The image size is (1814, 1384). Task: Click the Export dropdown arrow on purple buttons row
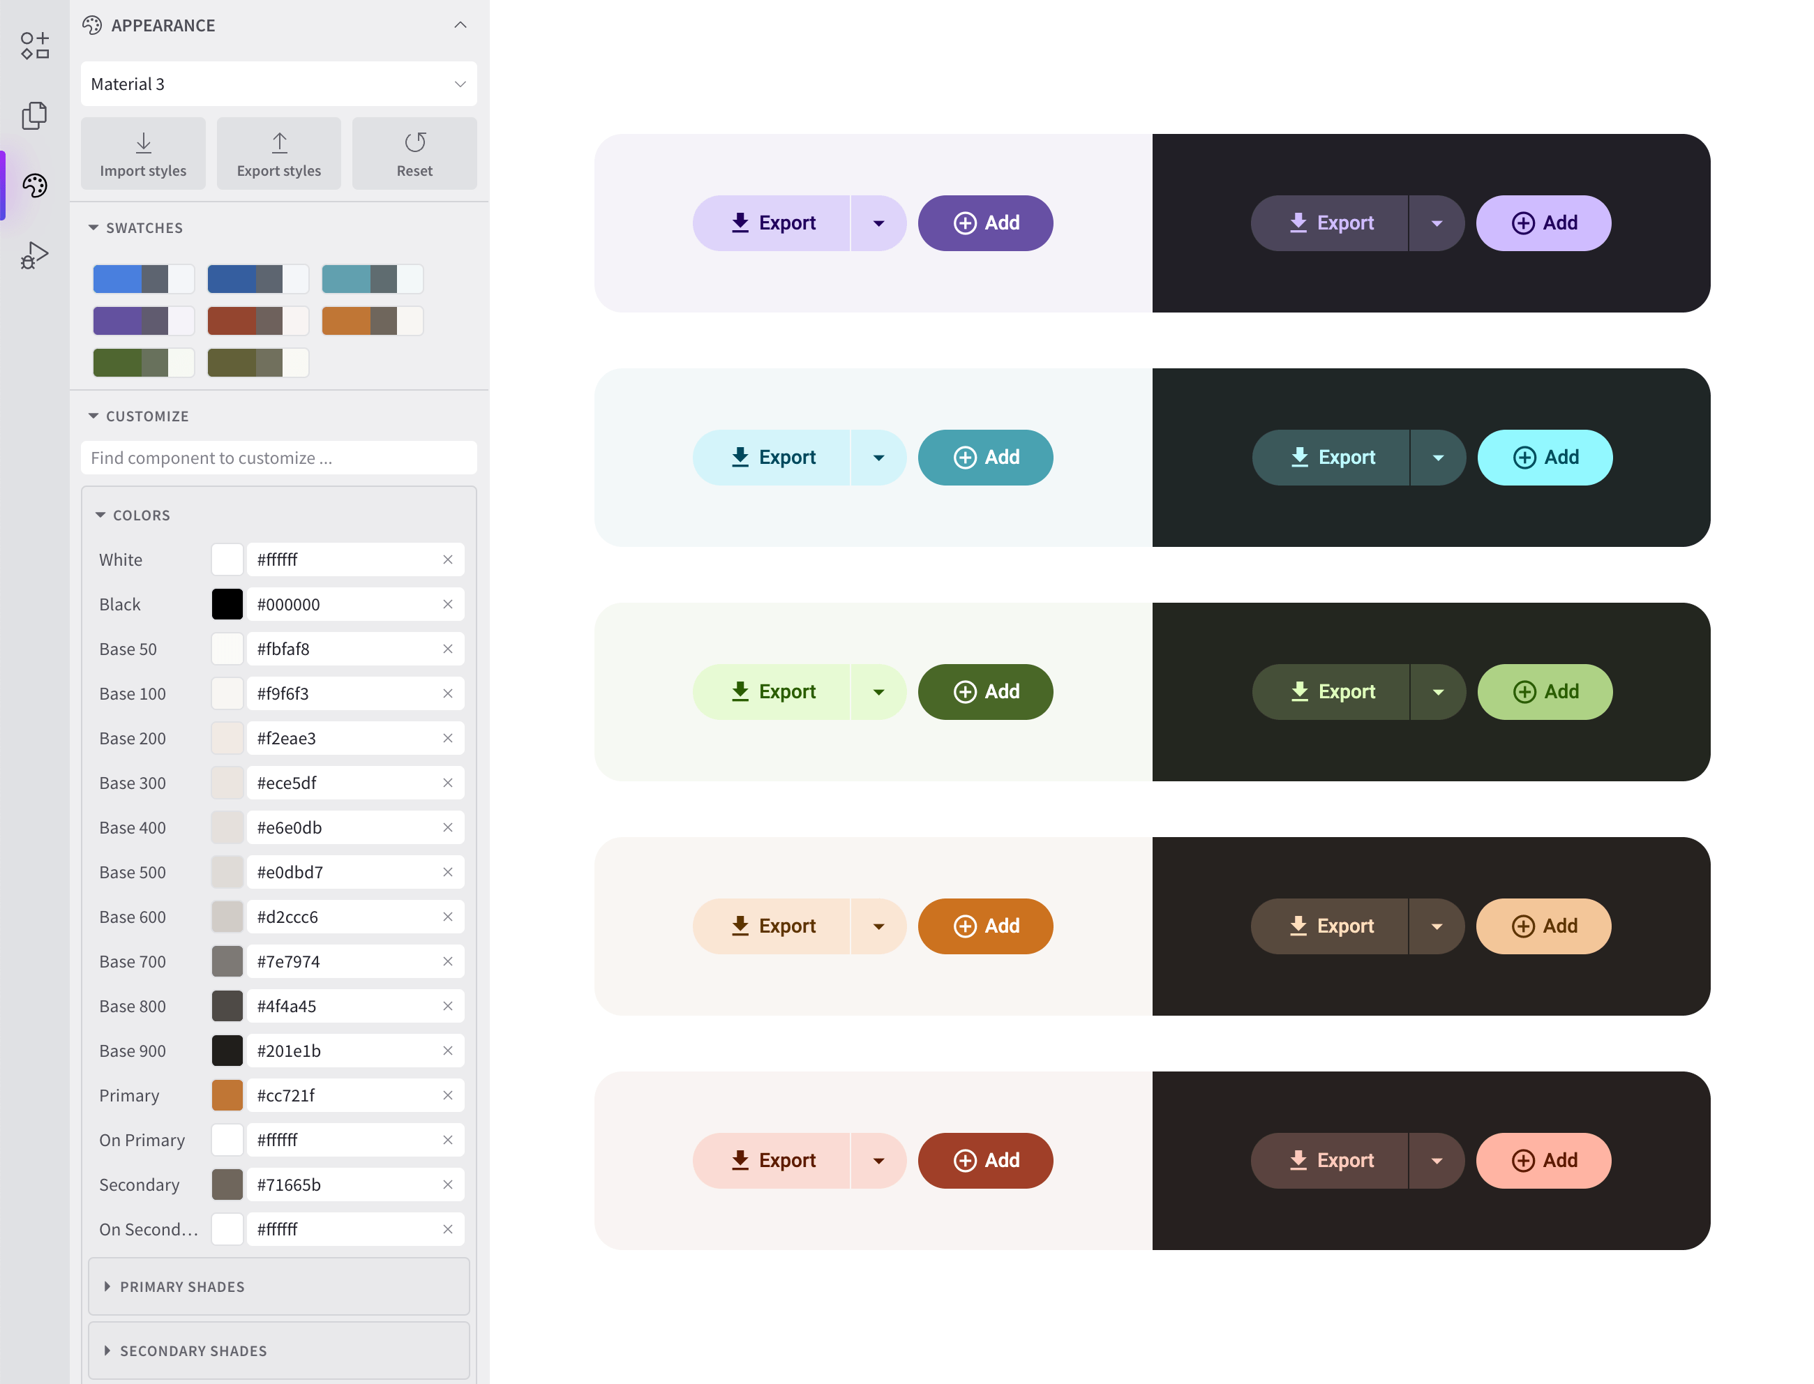coord(879,223)
